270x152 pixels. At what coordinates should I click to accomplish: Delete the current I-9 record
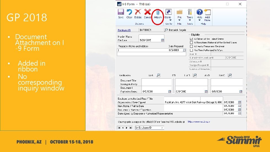pyautogui.click(x=138, y=14)
